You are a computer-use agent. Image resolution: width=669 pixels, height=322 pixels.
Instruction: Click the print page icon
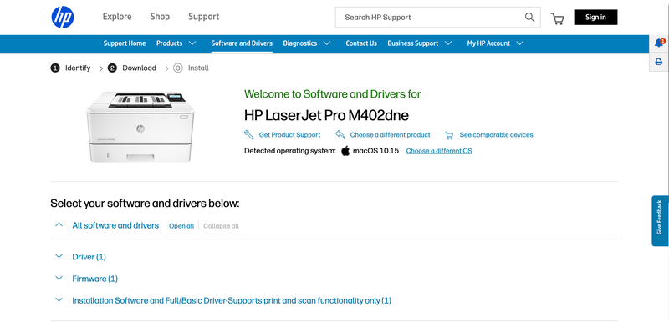[x=659, y=62]
